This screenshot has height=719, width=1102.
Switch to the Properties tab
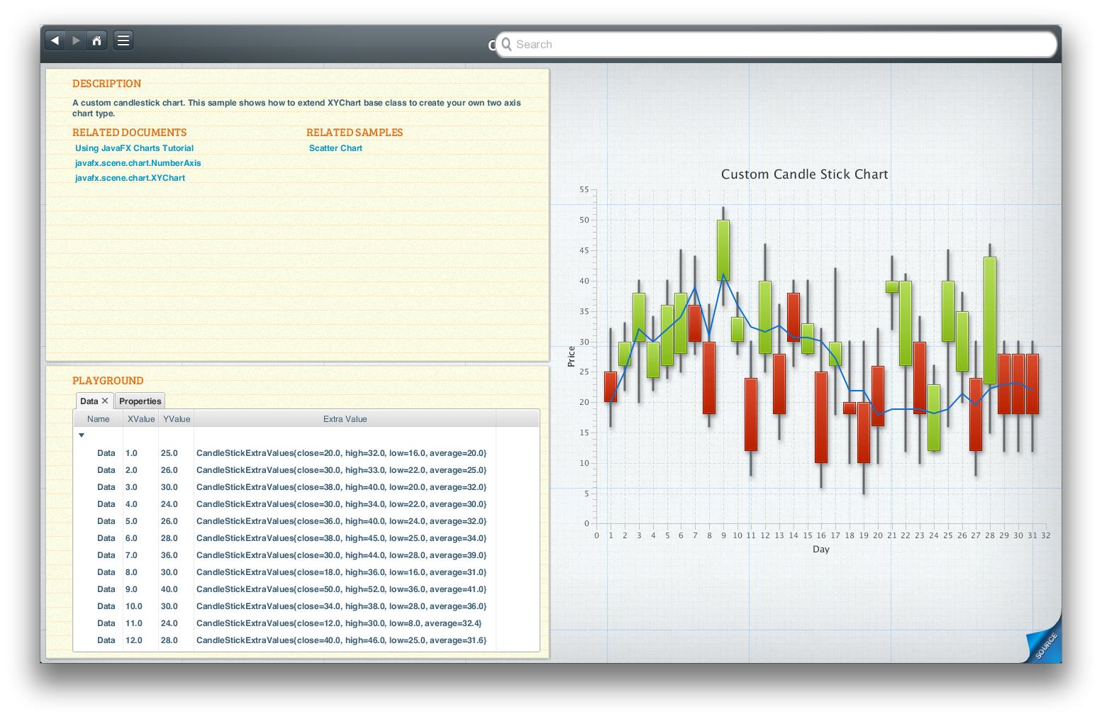[x=140, y=401]
